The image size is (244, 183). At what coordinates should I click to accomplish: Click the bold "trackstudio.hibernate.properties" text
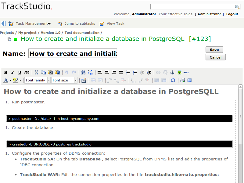coord(181,175)
